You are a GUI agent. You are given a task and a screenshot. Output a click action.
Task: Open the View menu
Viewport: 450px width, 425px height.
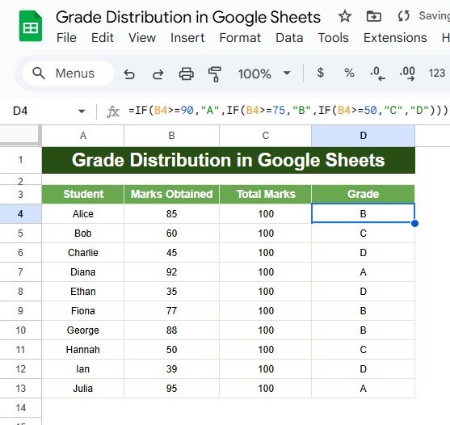(x=142, y=38)
